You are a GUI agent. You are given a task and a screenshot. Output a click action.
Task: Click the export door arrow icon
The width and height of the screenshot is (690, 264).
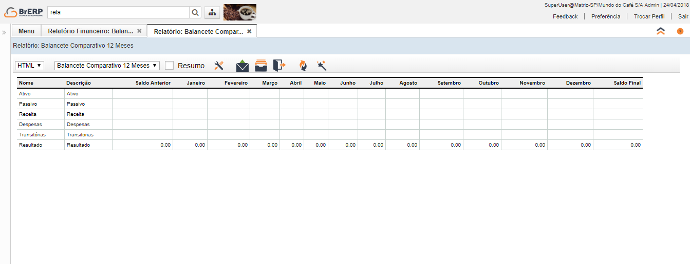[279, 66]
